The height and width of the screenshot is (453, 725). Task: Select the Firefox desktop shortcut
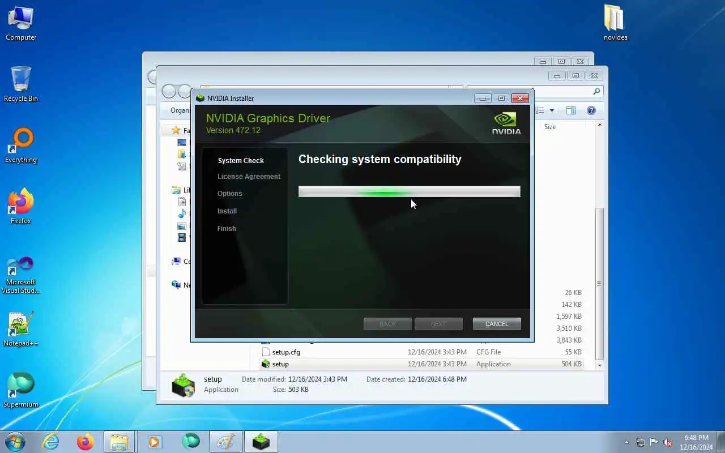click(21, 207)
